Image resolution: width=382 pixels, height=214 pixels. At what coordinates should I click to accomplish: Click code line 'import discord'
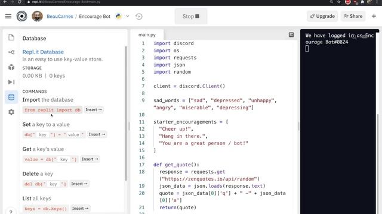174,43
